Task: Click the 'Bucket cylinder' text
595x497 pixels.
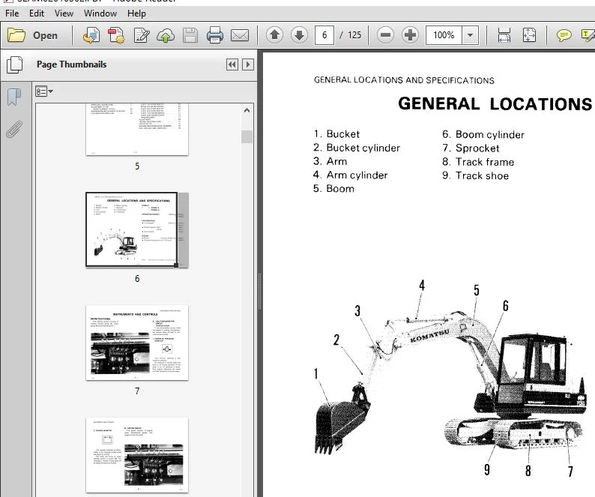Action: coord(363,148)
